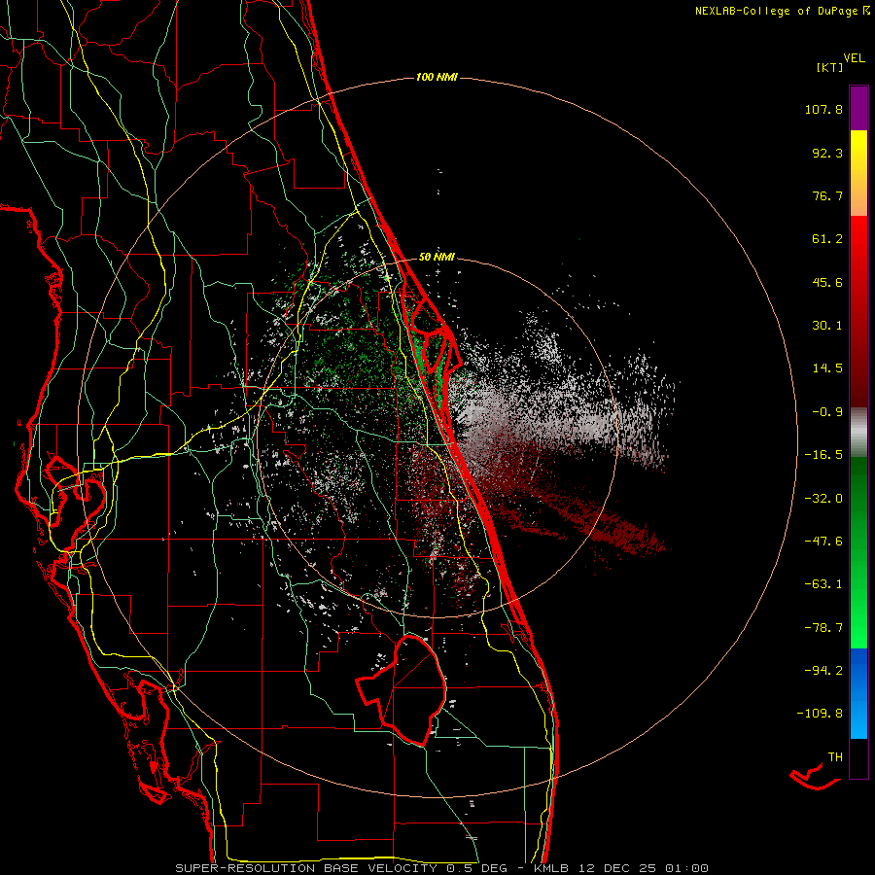This screenshot has width=875, height=875.
Task: Click the 30.1 velocity scale value
Action: coord(827,326)
